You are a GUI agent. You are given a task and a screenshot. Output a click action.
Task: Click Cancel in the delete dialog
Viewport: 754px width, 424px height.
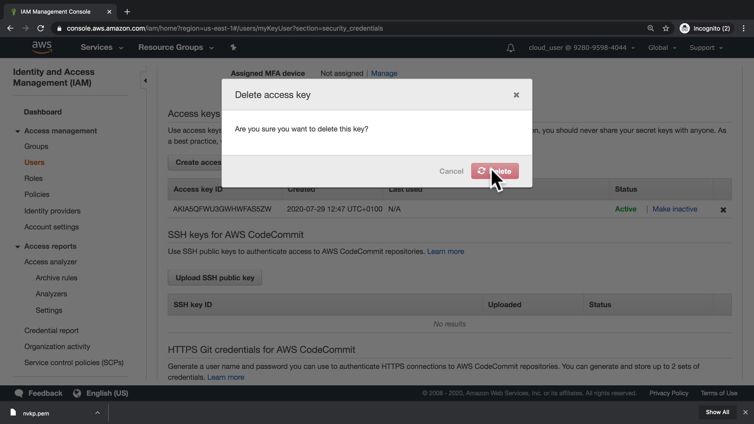(x=451, y=171)
